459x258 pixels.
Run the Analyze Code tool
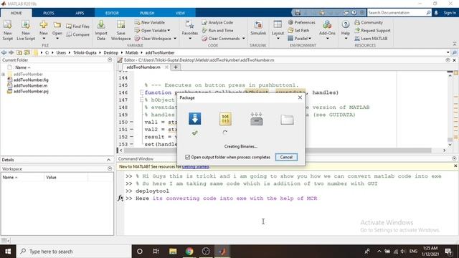[217, 22]
